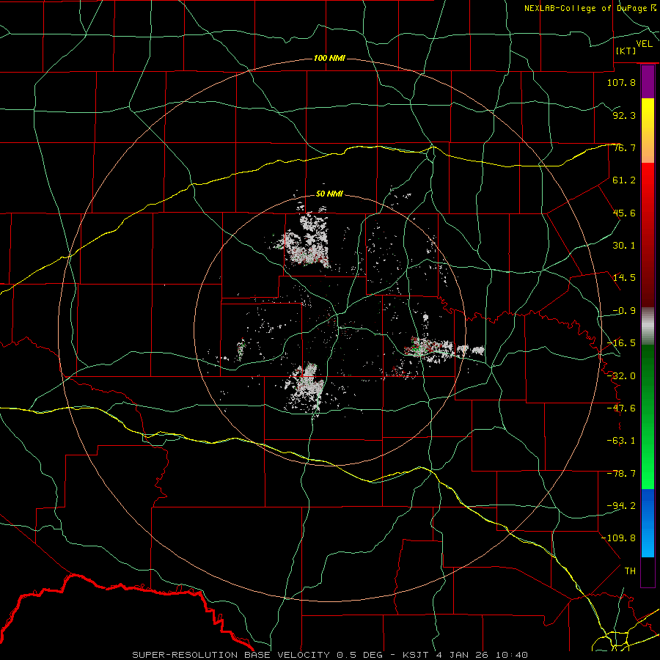
Task: Select the -16.5 velocity label
Action: point(621,343)
